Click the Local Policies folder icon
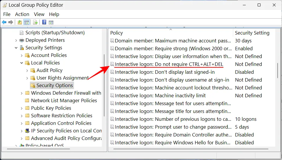This screenshot has width=282, height=160. tap(27, 63)
